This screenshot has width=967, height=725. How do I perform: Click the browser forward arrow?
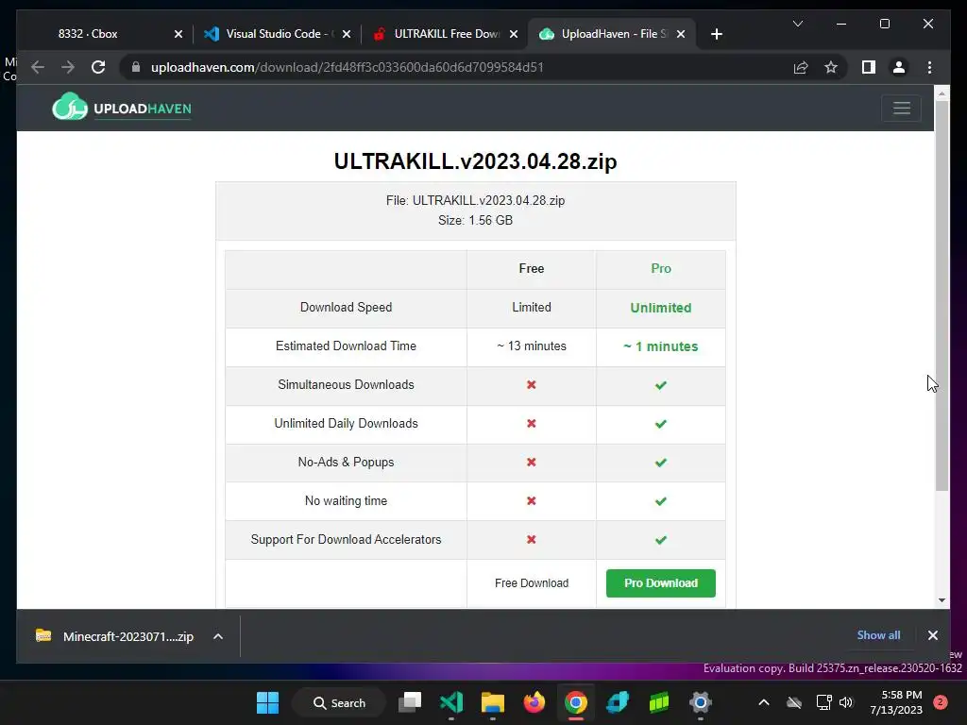[x=68, y=67]
